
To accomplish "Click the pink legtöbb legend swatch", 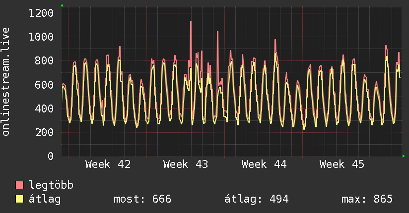I will pyautogui.click(x=19, y=185).
